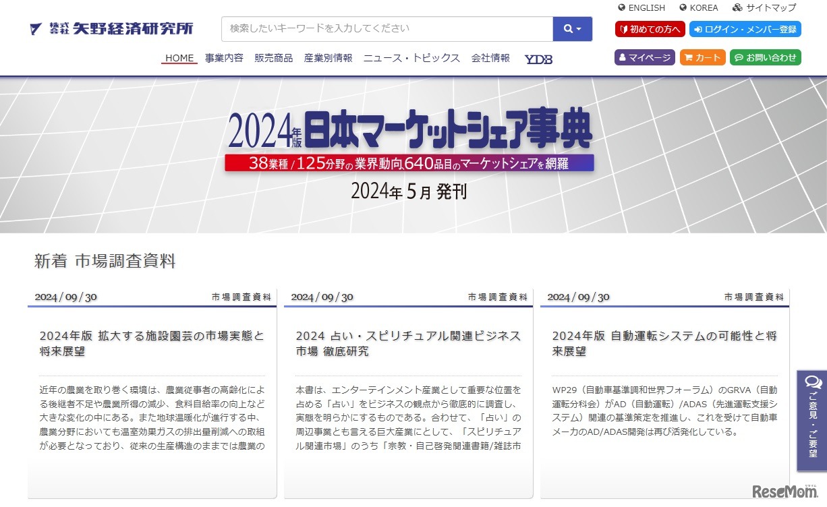827x507 pixels.
Task: Open the ニュース・トピックス menu
Action: [x=412, y=58]
